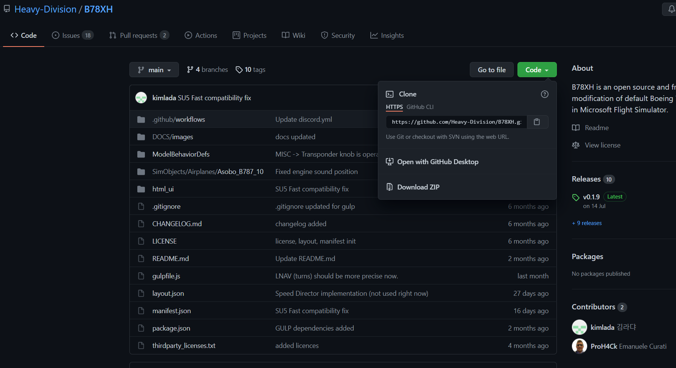This screenshot has width=676, height=368.
Task: Click the .github/workflows folder icon
Action: [141, 120]
